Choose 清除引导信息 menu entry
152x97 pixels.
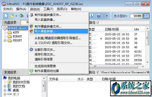59,59
